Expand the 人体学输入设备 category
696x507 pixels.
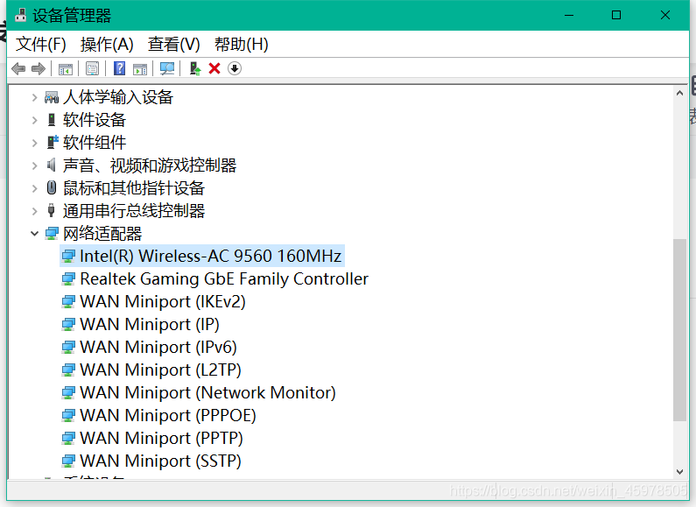click(35, 97)
